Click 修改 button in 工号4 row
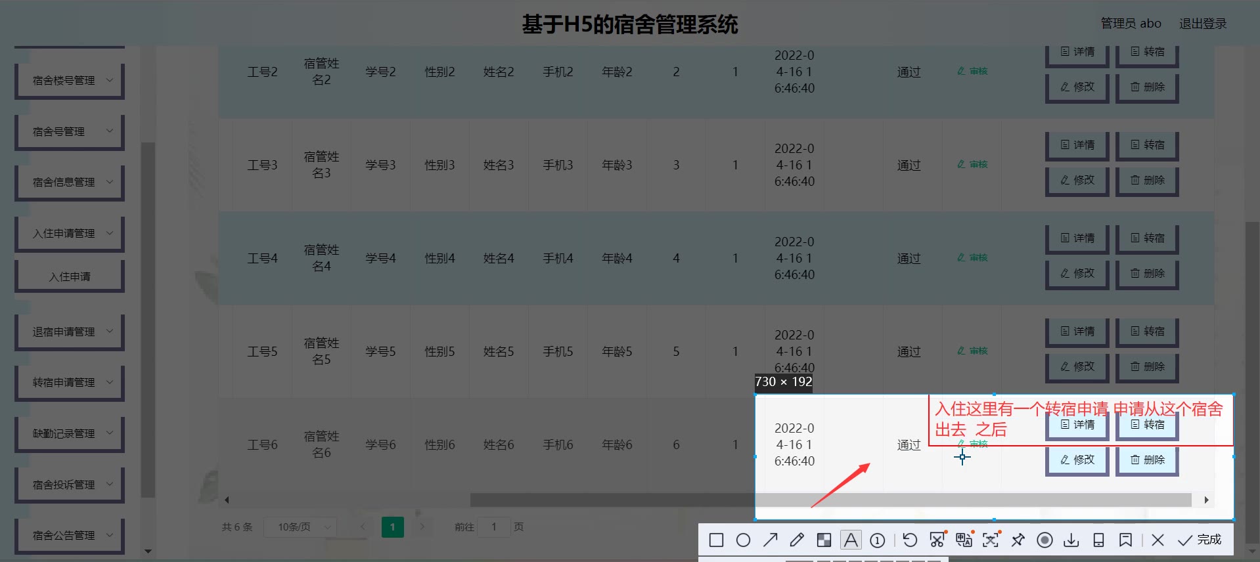The image size is (1260, 562). coord(1077,274)
